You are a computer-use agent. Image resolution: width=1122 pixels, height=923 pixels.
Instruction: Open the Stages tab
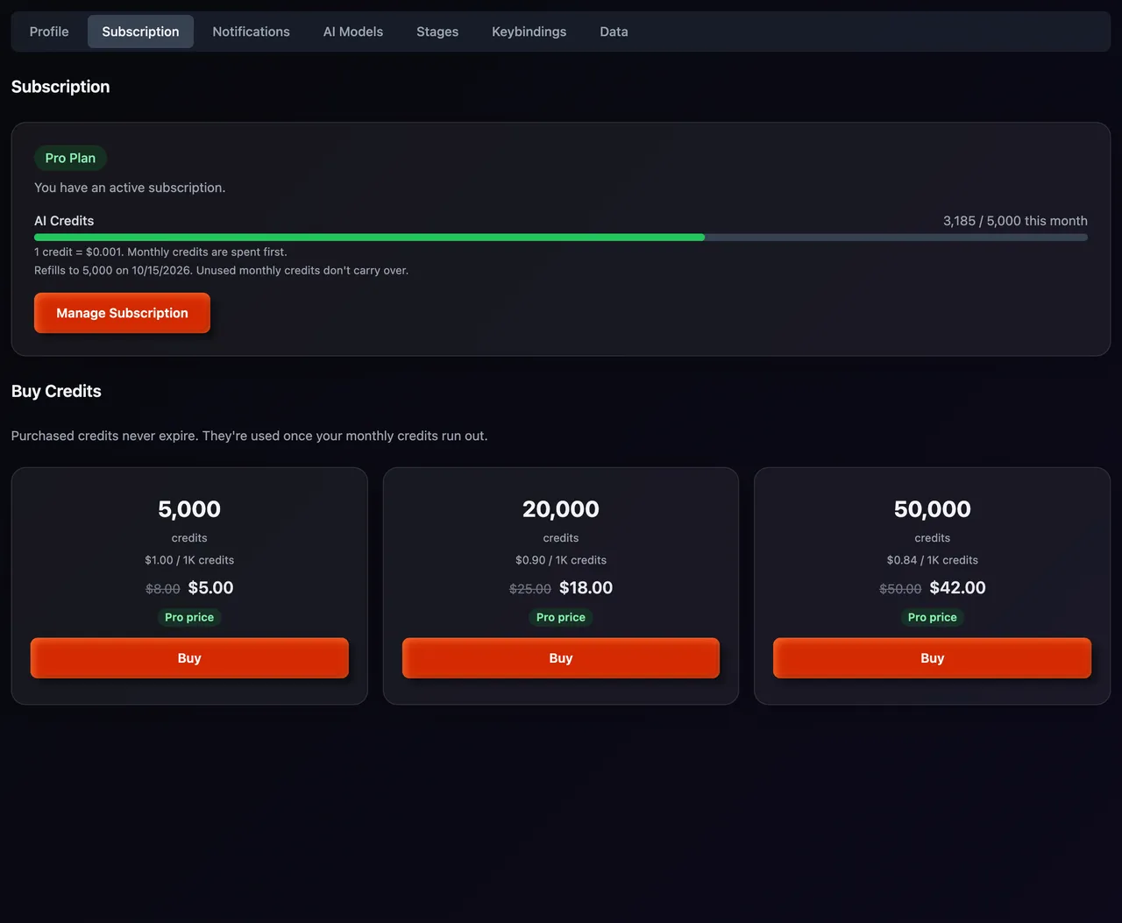(x=437, y=32)
